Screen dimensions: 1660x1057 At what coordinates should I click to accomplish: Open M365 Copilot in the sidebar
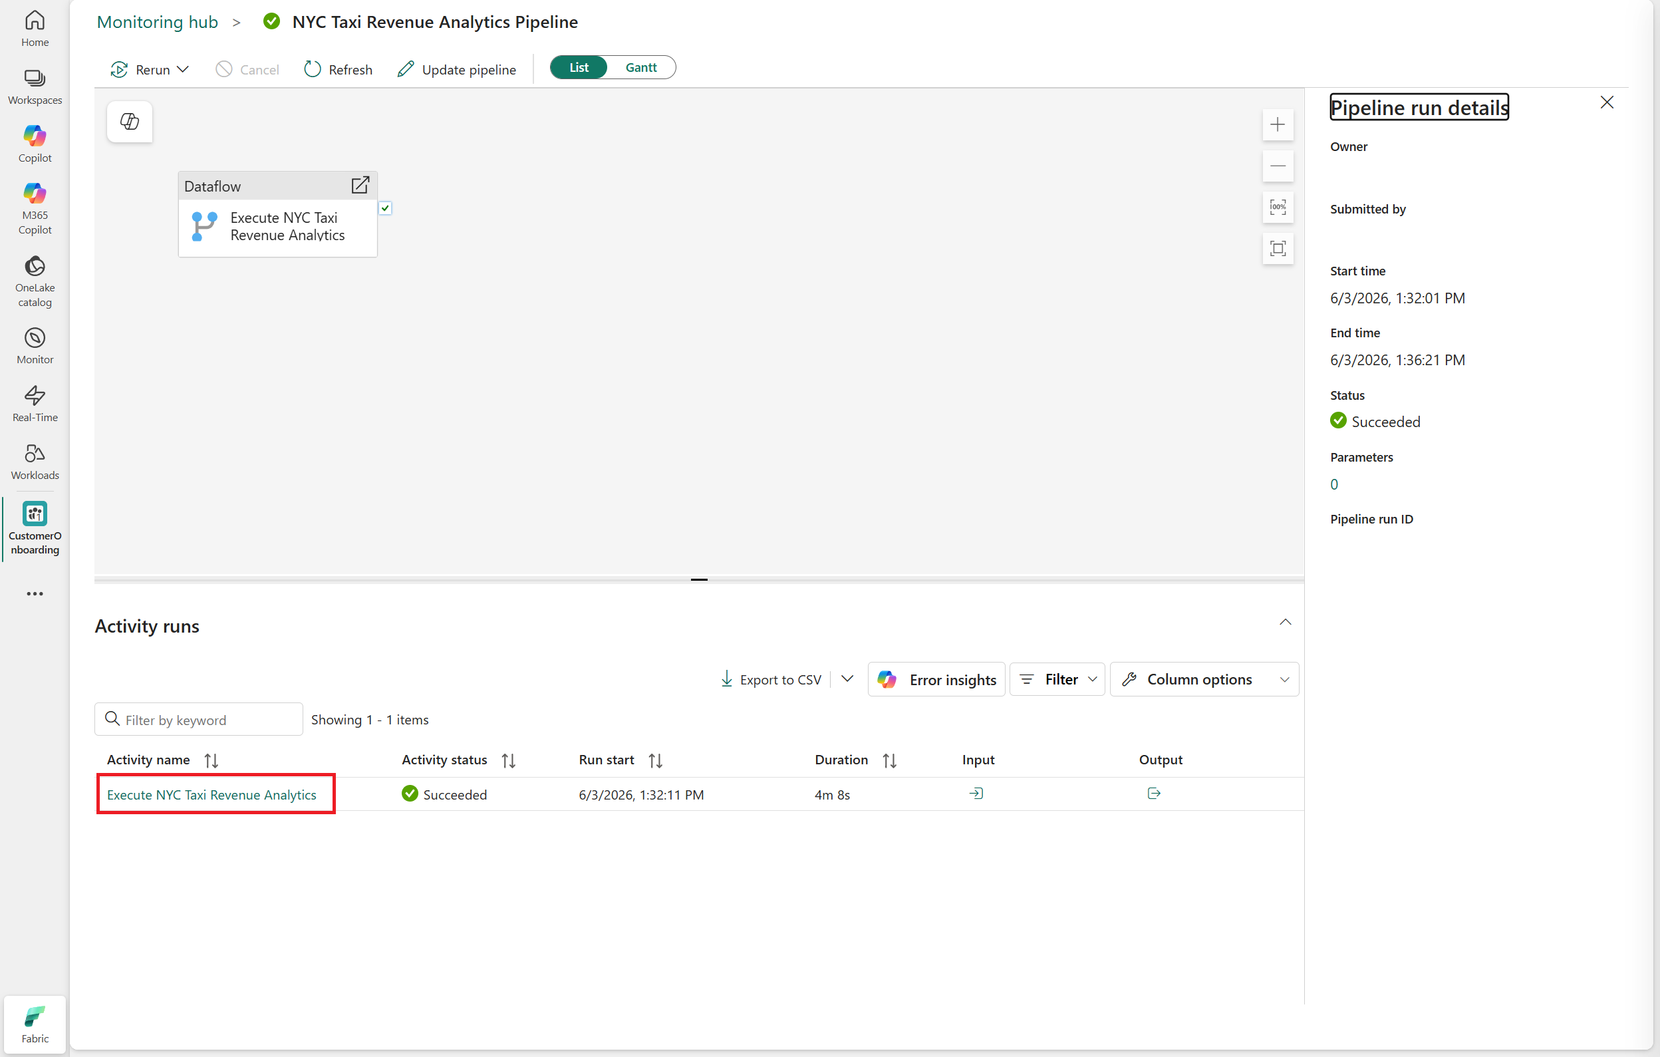(x=35, y=208)
